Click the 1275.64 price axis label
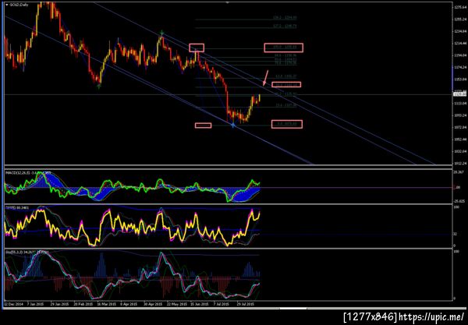Screen dimensions: 468x325 click(460, 7)
